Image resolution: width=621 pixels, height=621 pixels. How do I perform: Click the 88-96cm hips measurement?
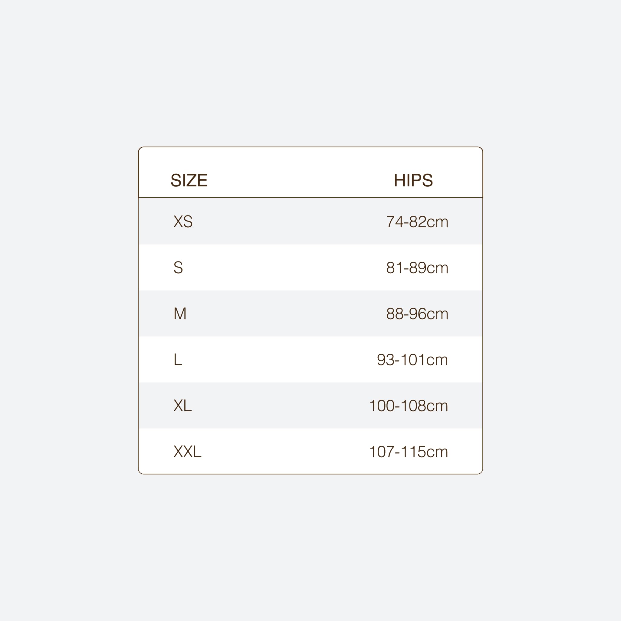[417, 314]
